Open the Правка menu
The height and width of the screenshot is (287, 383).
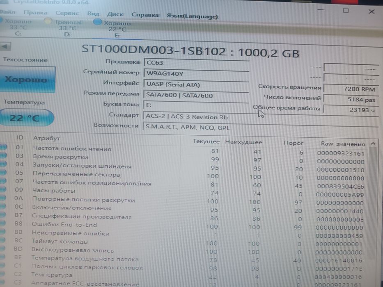pos(35,12)
